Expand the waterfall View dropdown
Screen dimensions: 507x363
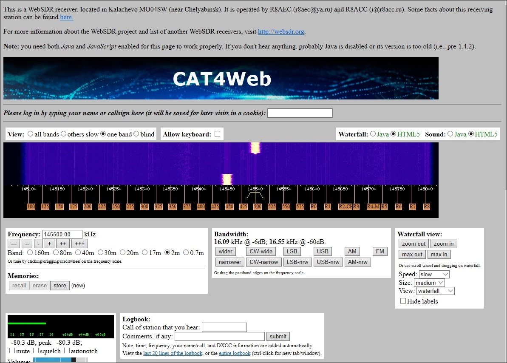click(x=436, y=291)
